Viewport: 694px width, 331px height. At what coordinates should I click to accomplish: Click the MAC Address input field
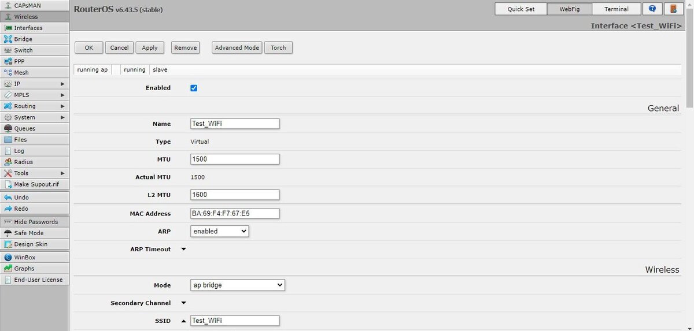(235, 213)
